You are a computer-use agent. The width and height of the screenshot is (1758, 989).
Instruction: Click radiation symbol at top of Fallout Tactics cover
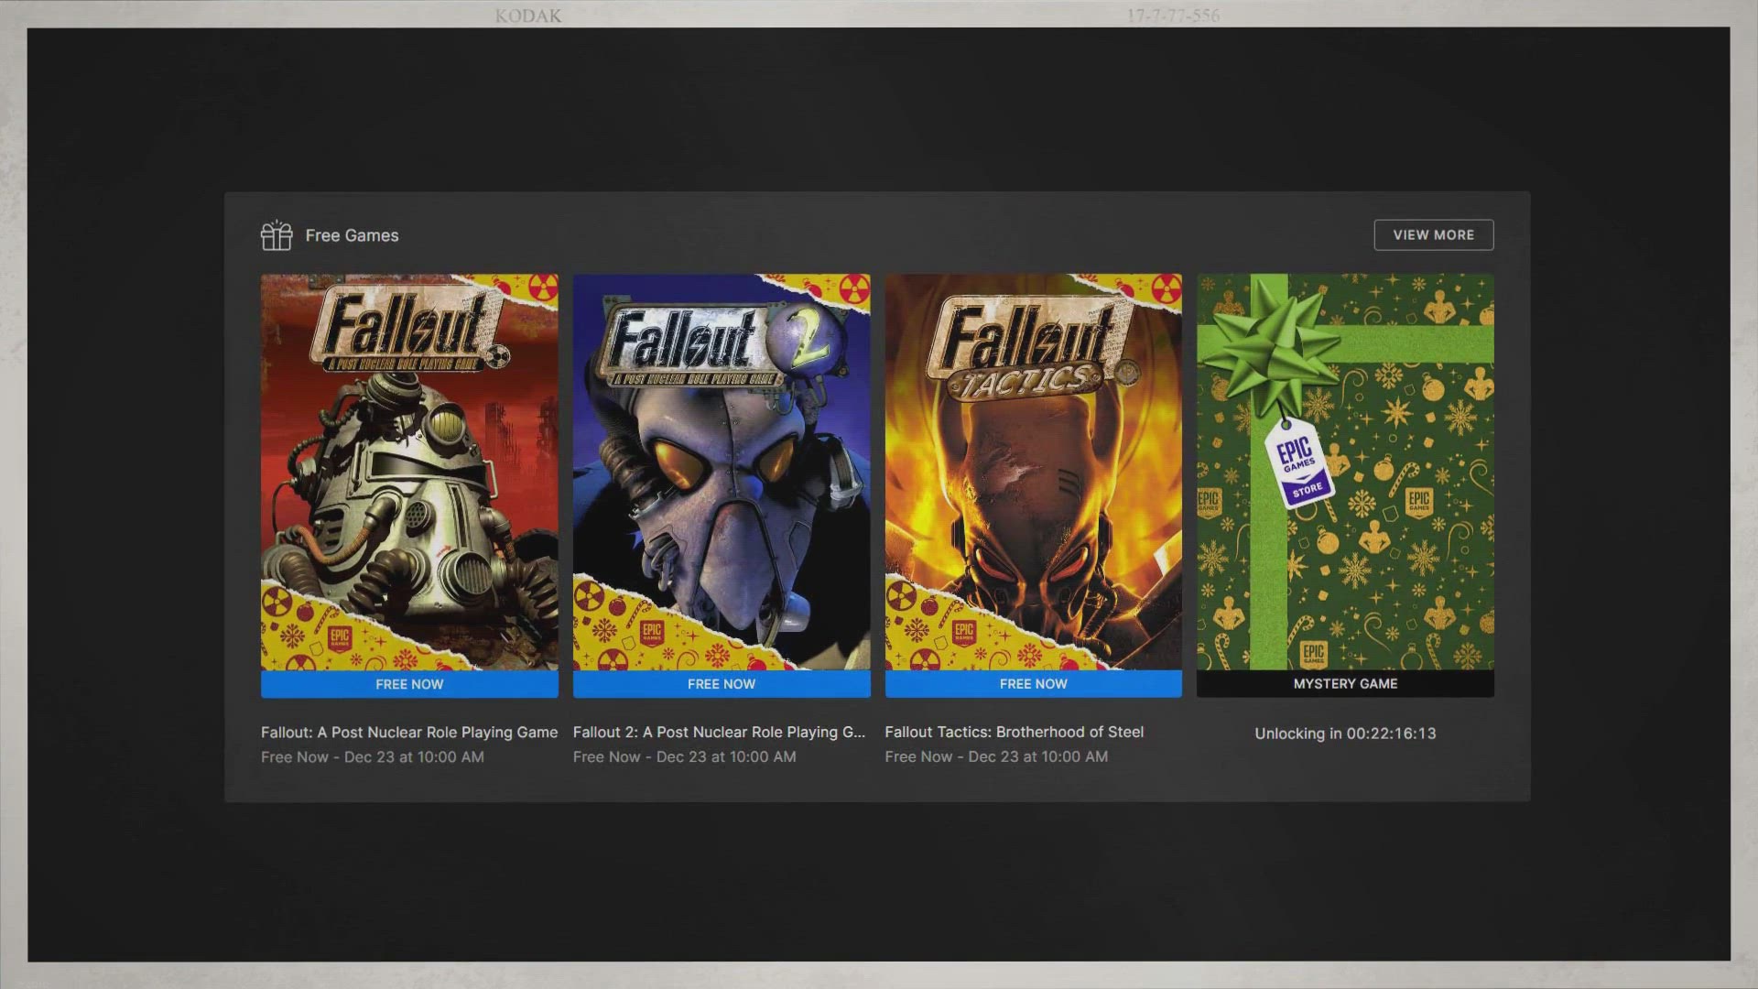click(x=1167, y=290)
